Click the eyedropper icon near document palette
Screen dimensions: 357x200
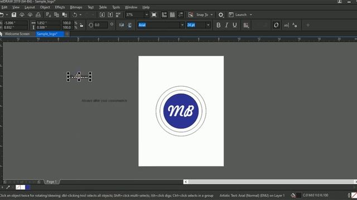tap(8, 187)
